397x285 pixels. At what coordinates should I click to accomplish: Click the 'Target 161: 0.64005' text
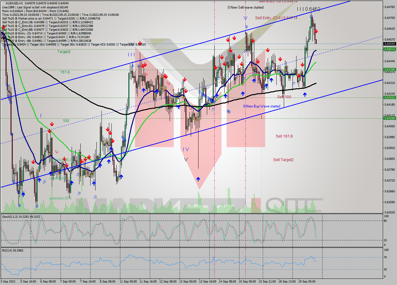tap(43, 44)
